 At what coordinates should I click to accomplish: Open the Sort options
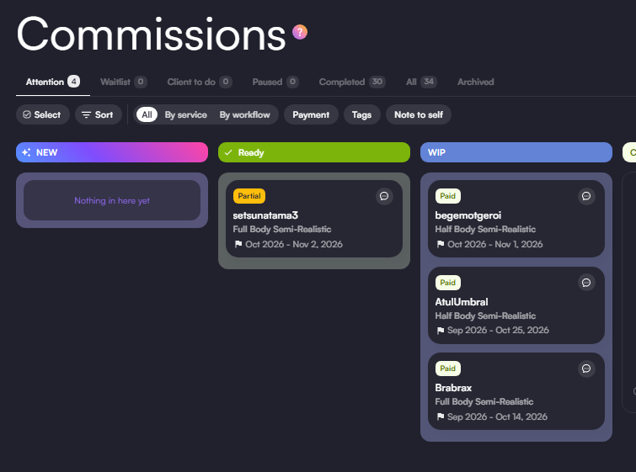click(99, 114)
